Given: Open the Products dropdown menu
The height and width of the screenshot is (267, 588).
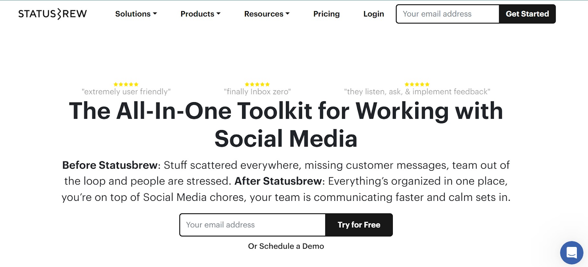Looking at the screenshot, I should pos(200,14).
